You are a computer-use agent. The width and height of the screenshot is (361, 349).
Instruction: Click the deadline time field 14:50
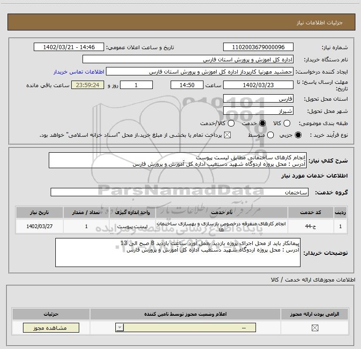click(x=187, y=85)
